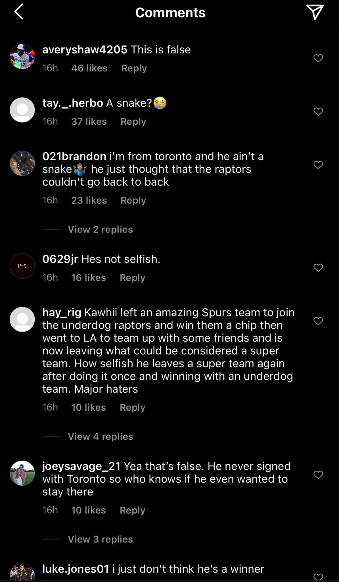This screenshot has width=339, height=582.
Task: Reply to averyshaw4205's comment
Action: pos(134,68)
